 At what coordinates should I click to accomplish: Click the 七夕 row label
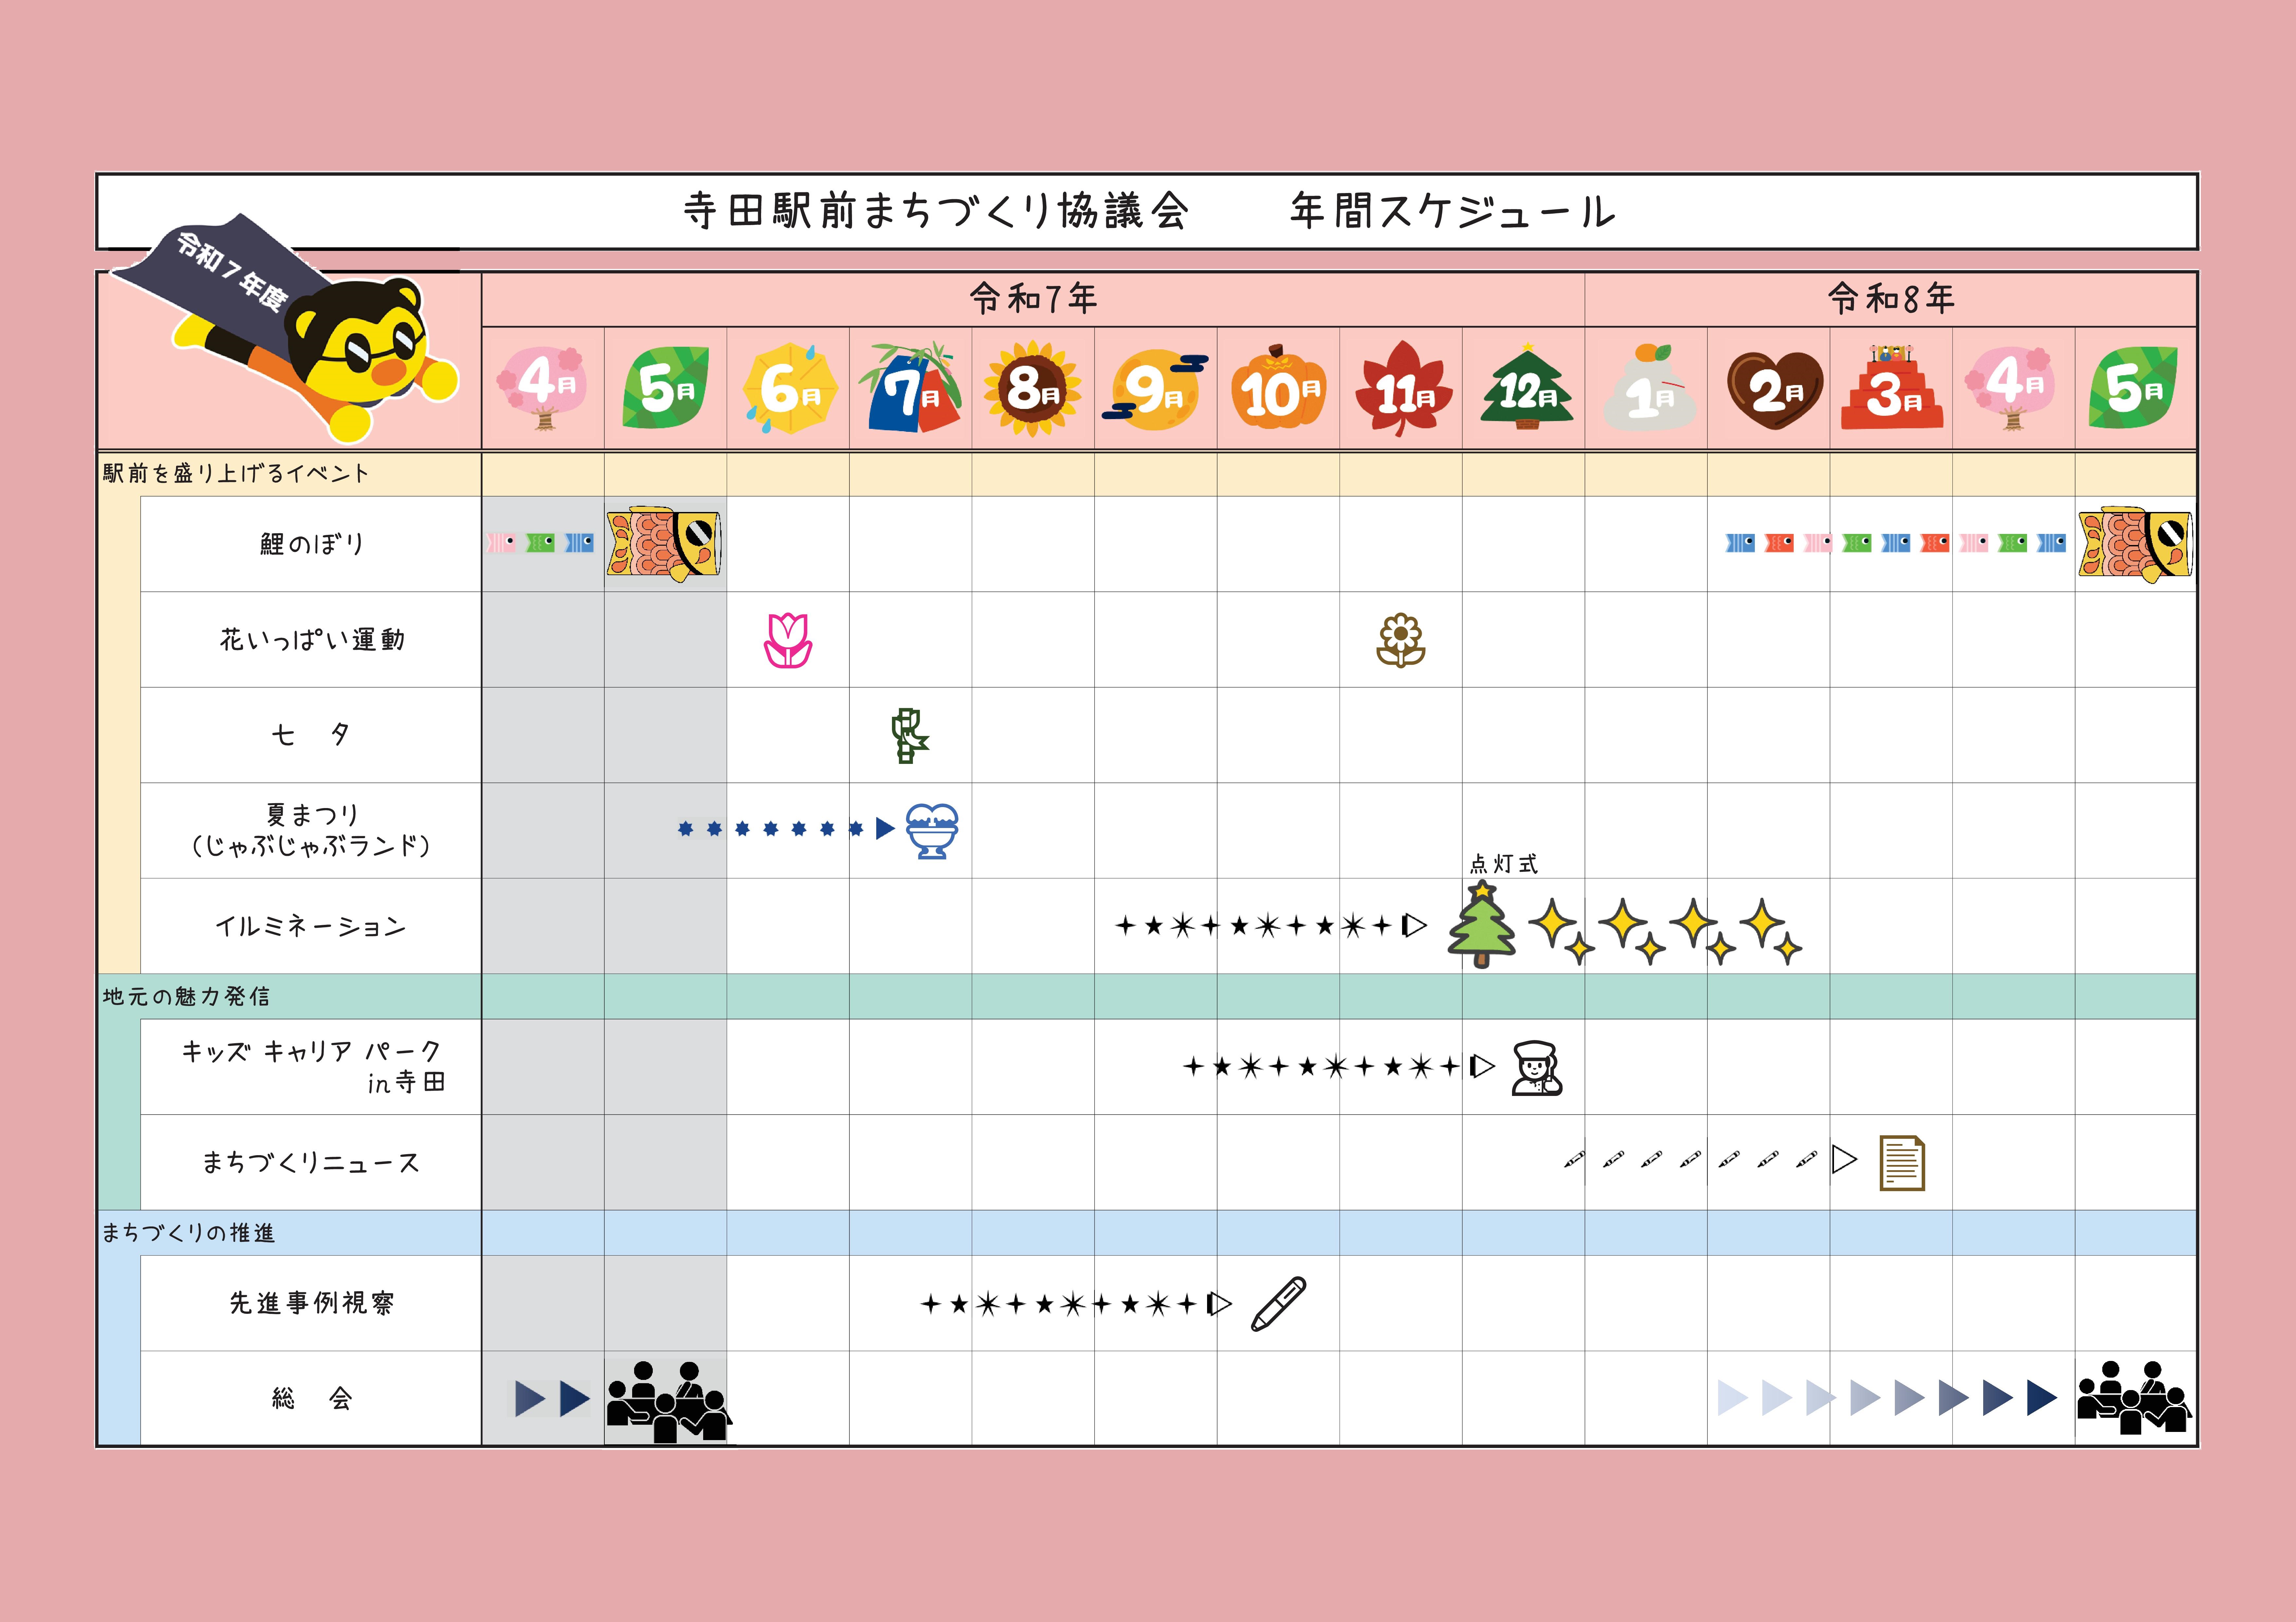point(311,735)
